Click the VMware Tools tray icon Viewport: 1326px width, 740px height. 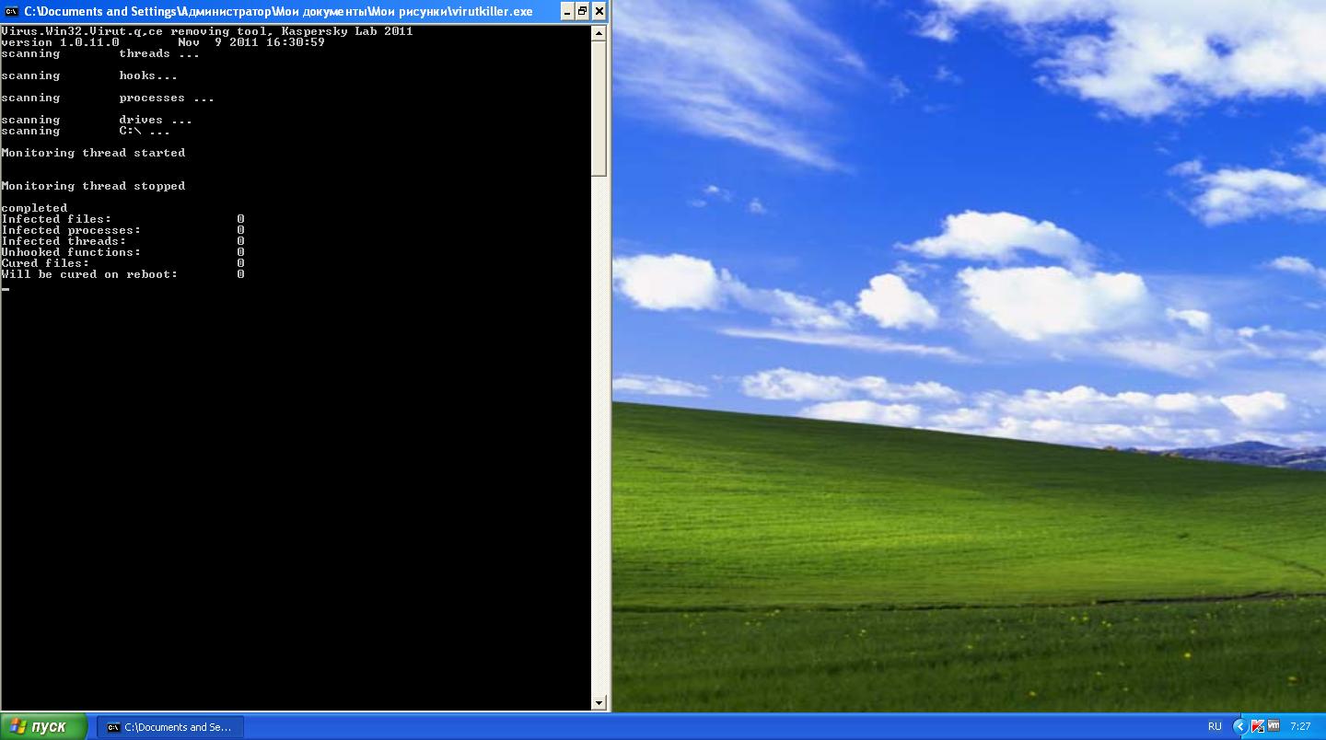click(x=1274, y=726)
